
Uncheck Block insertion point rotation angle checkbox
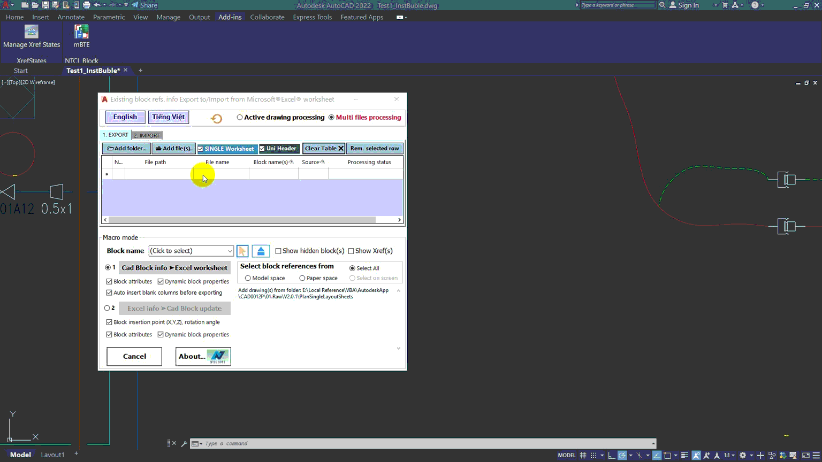coord(109,322)
